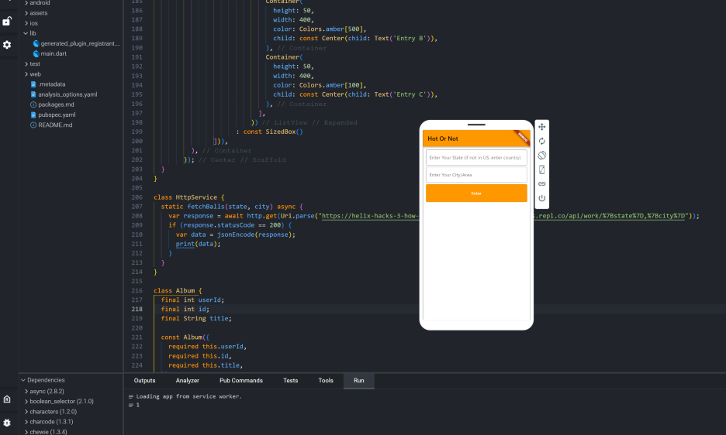Open .metadata file
The image size is (726, 435).
coord(52,84)
